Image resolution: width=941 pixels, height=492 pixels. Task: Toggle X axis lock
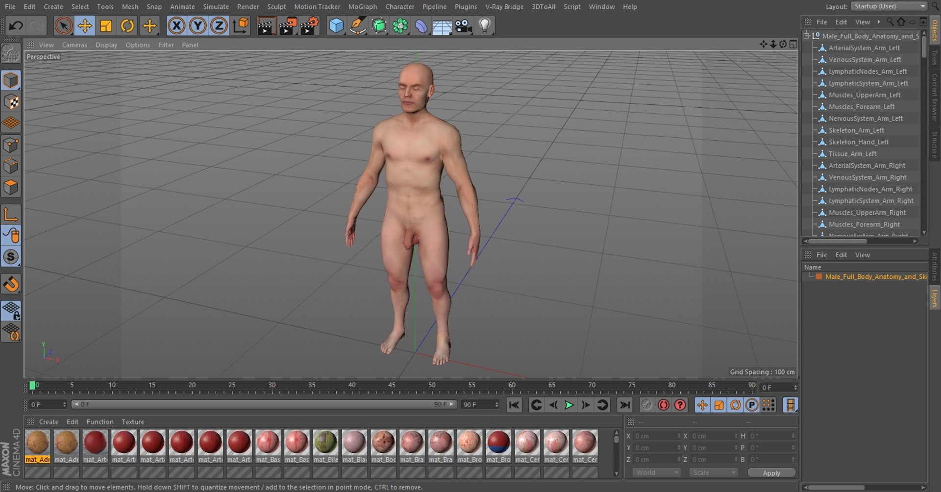pyautogui.click(x=176, y=25)
